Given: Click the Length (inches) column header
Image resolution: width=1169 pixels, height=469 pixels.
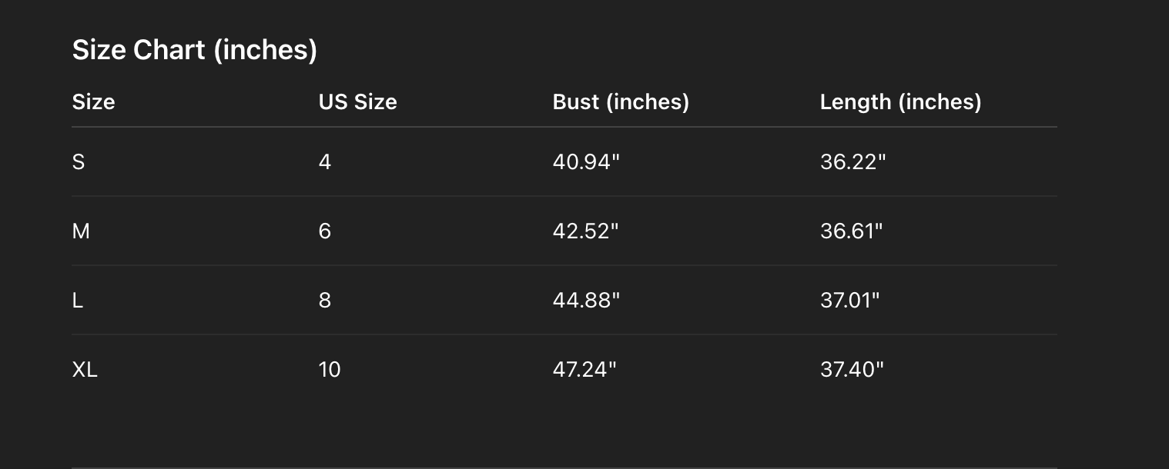Looking at the screenshot, I should [900, 101].
